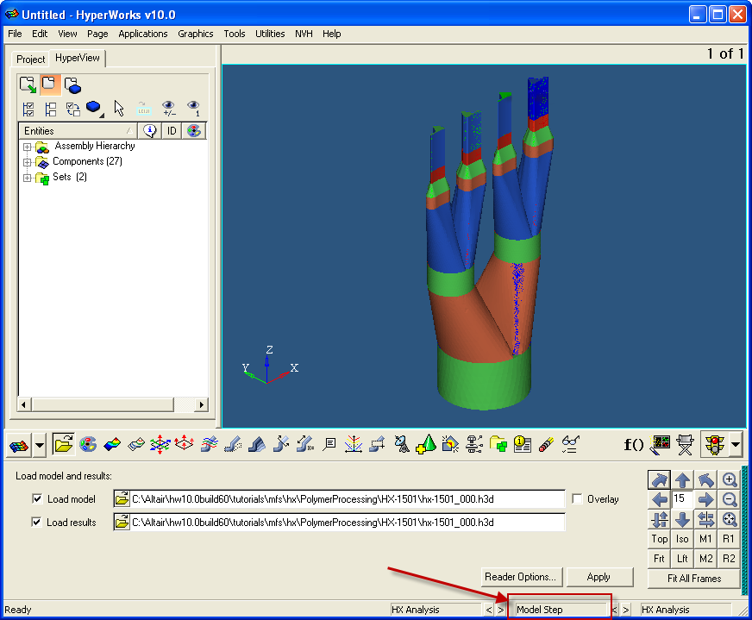
Task: Uncheck the Load model checkbox
Action: pyautogui.click(x=37, y=499)
